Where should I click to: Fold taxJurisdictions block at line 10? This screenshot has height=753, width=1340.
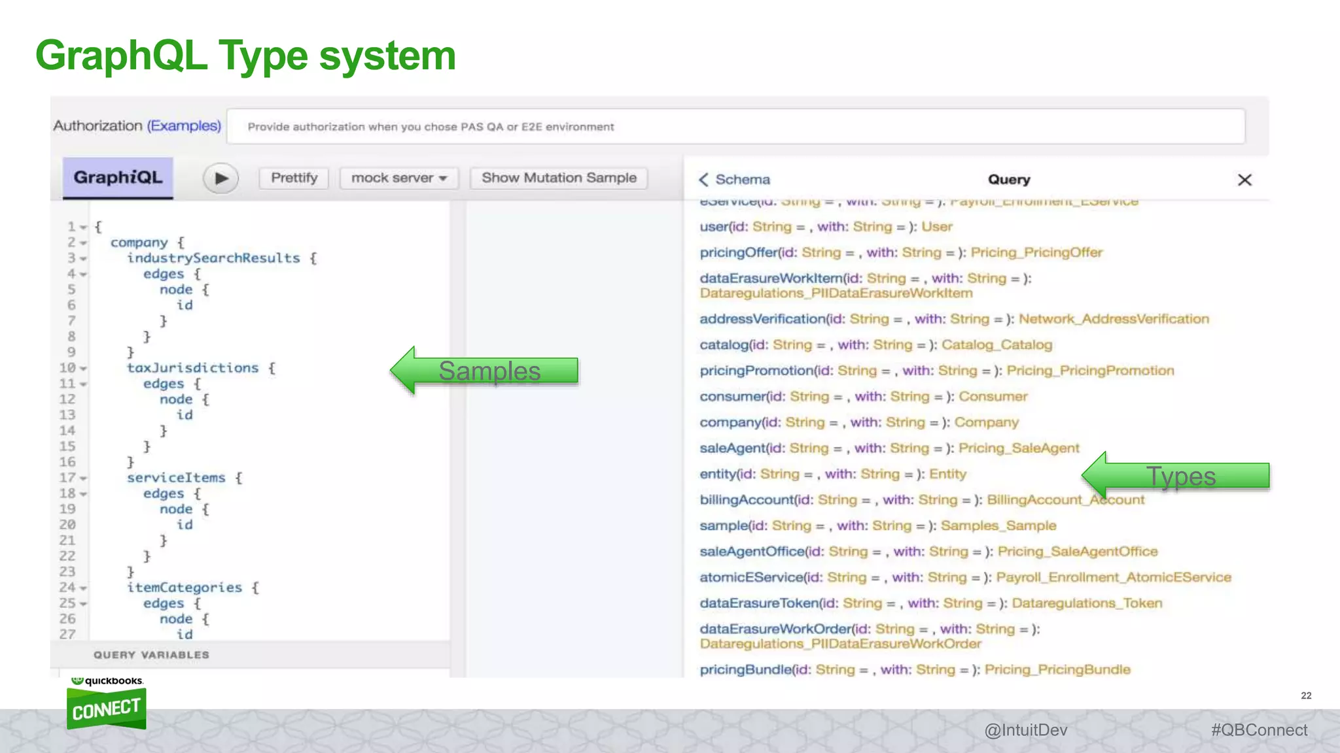pos(83,369)
